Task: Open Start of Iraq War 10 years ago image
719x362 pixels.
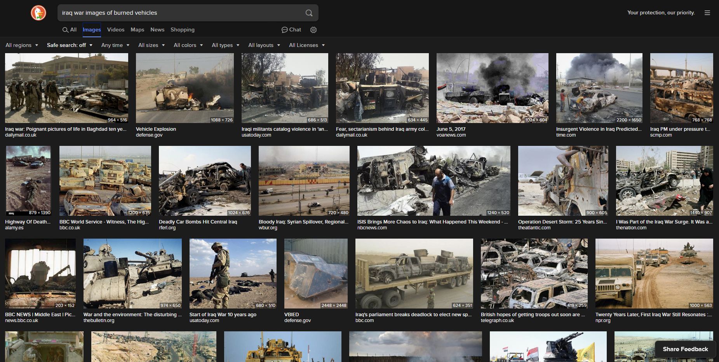Action: pyautogui.click(x=233, y=274)
